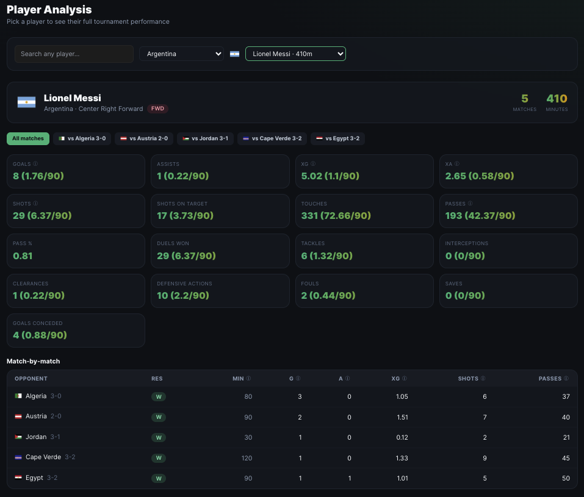Click Goals Conceded value 4 (0.88/90)
584x497 pixels.
click(x=40, y=335)
